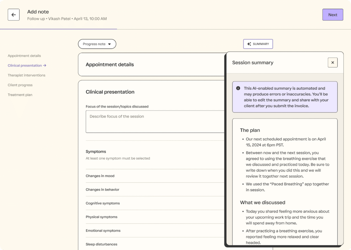Open the Therapist interventions section

(x=26, y=75)
